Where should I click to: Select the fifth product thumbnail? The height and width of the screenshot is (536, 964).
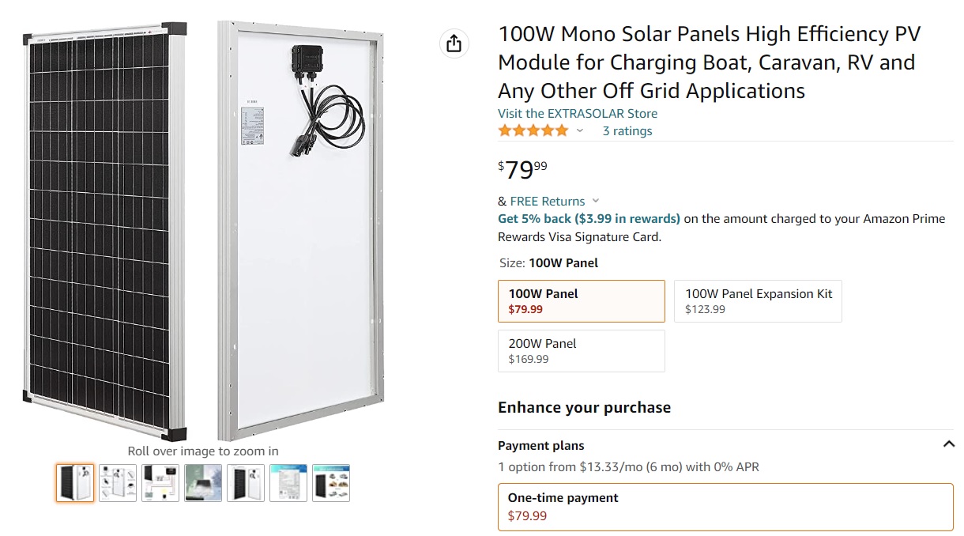point(246,483)
